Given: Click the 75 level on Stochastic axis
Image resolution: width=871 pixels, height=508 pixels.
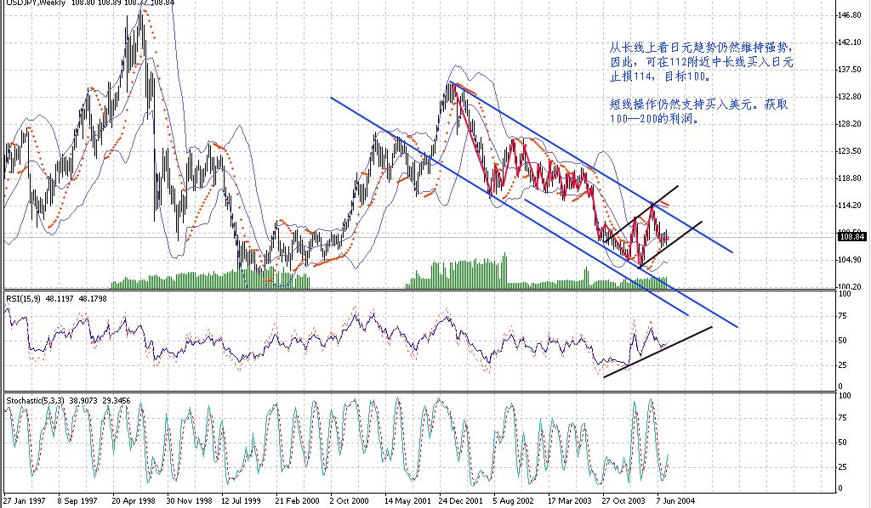Looking at the screenshot, I should click(843, 418).
